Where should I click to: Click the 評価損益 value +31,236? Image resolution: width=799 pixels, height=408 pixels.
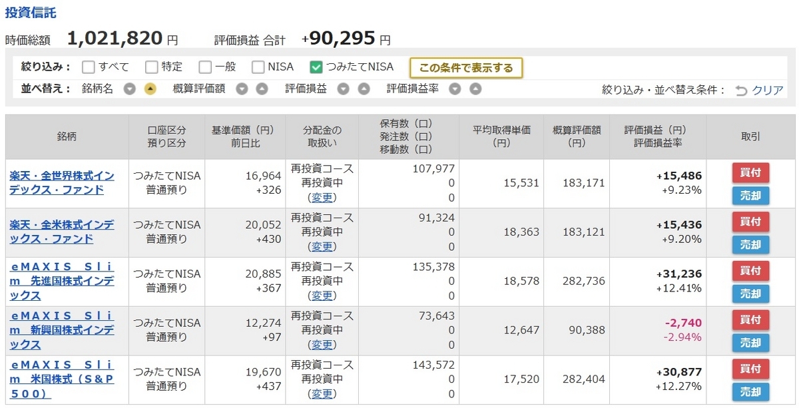point(679,274)
